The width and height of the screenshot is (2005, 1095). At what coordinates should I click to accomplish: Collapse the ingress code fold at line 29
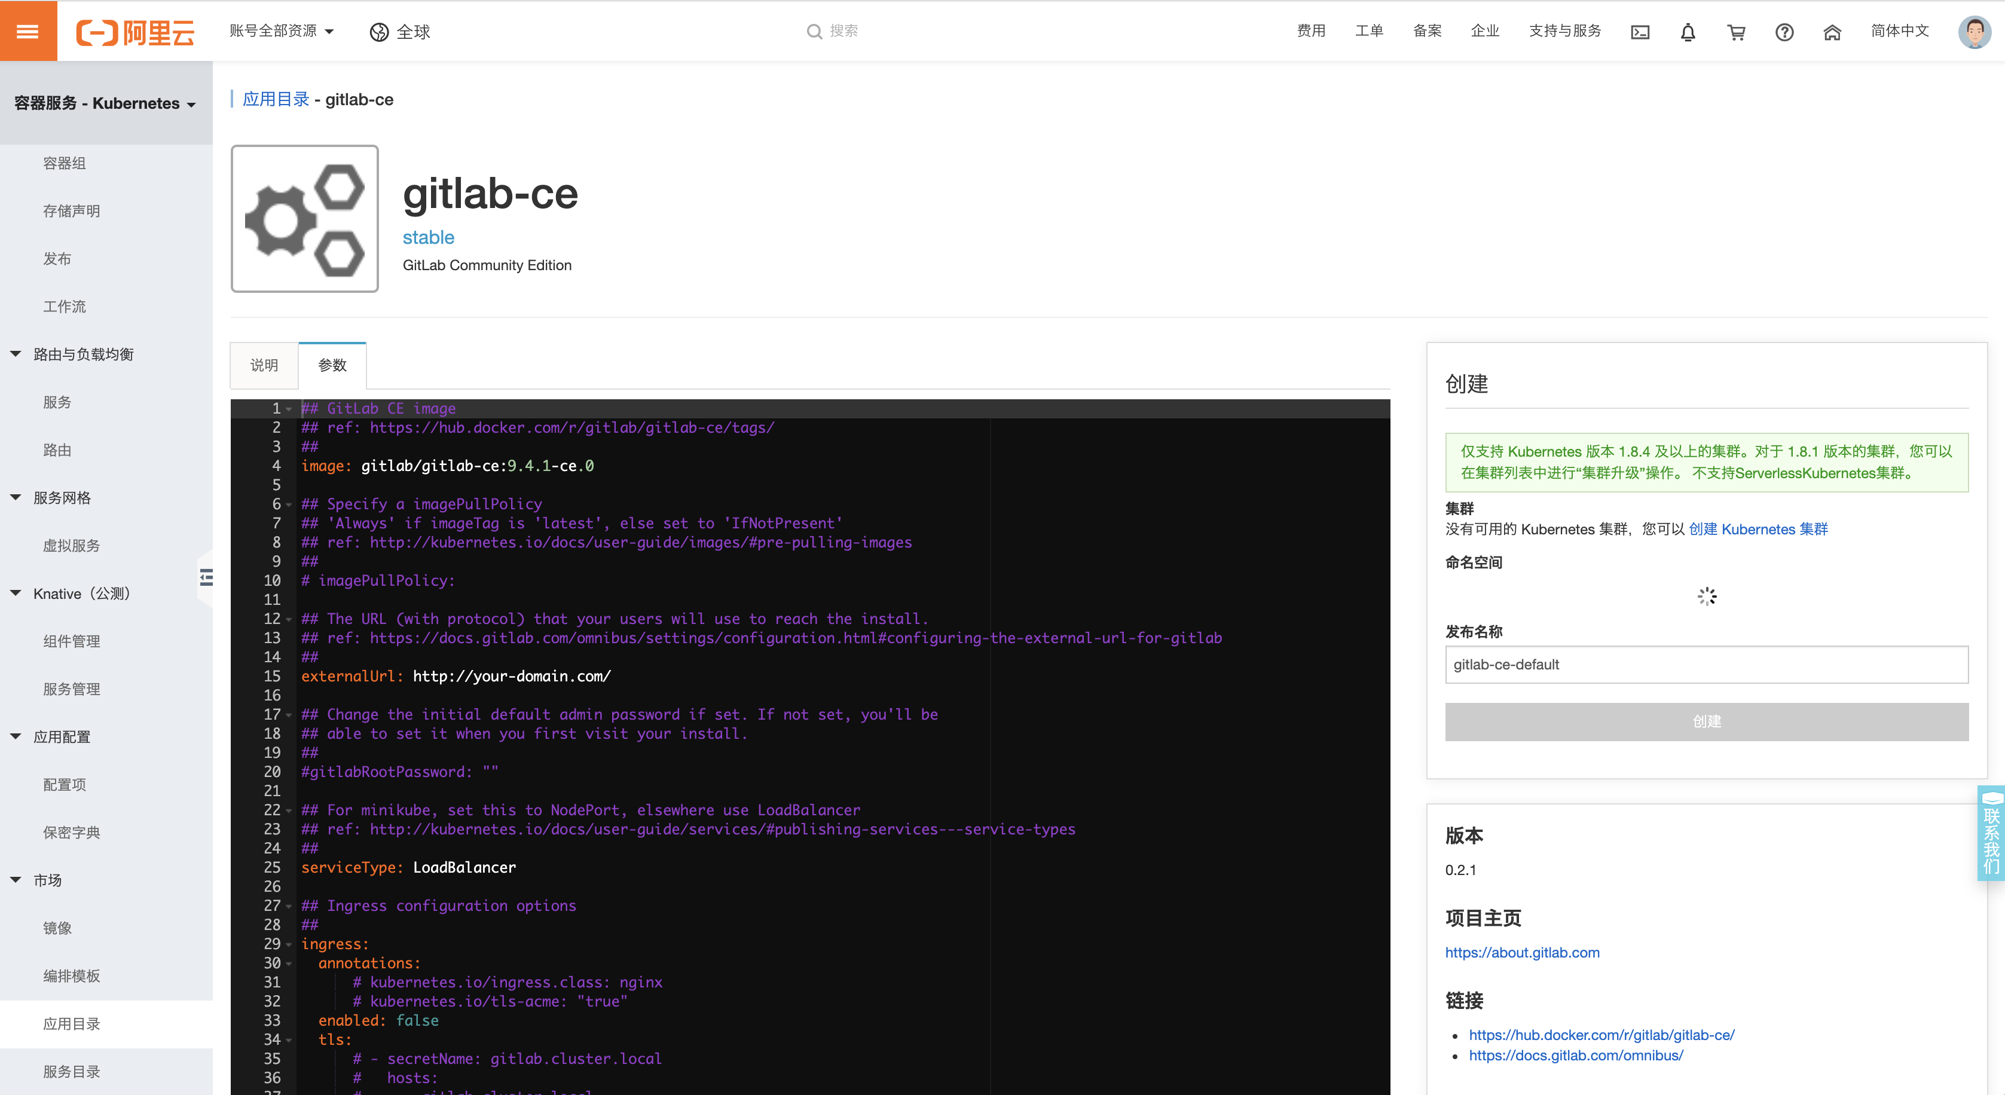tap(288, 945)
